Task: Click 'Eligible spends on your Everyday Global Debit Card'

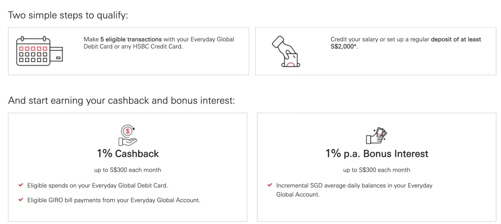Action: click(x=97, y=185)
